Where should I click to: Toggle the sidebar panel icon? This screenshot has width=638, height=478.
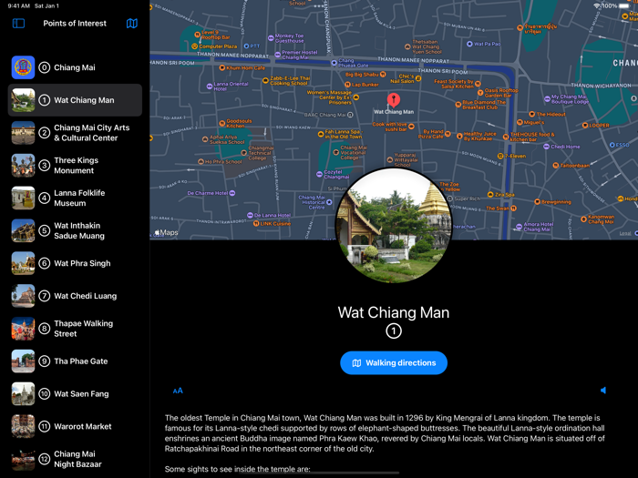19,24
